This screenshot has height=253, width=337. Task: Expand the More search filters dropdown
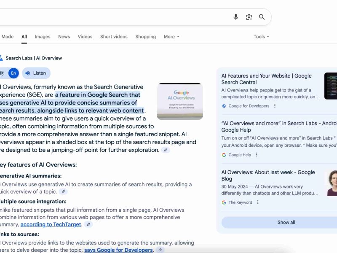pyautogui.click(x=171, y=37)
